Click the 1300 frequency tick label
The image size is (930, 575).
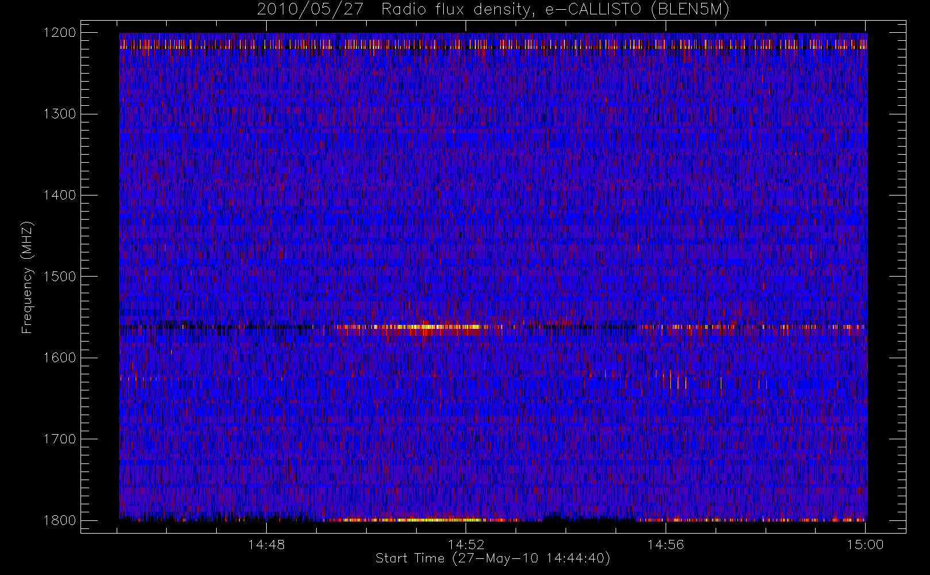(60, 114)
